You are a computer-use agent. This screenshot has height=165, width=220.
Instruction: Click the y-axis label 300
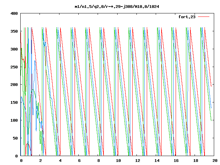14,49
